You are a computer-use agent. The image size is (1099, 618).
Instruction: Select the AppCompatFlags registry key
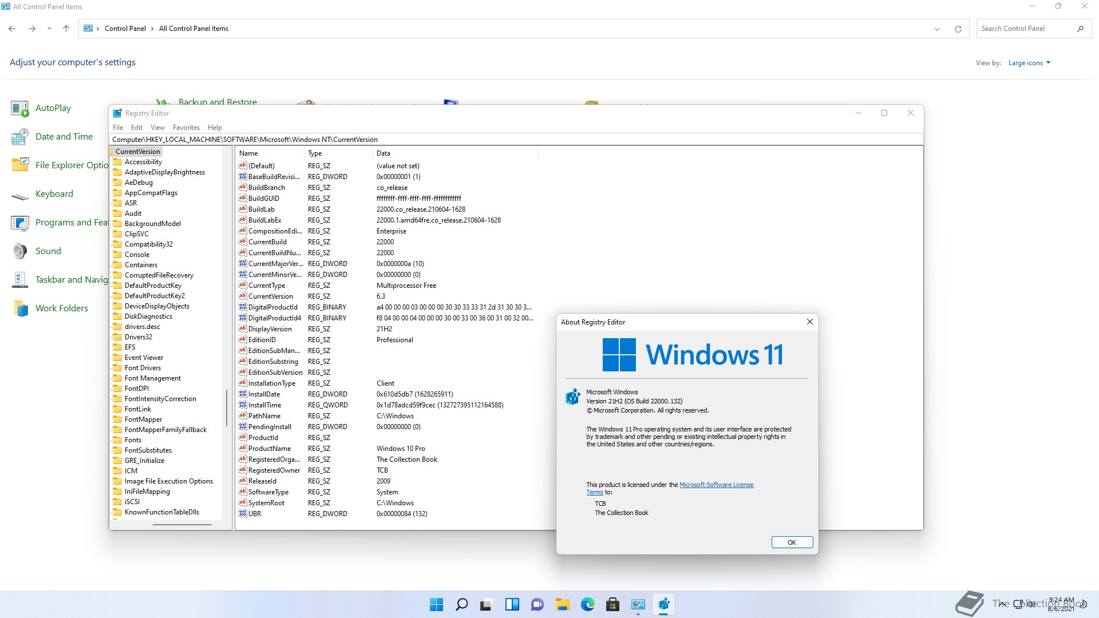(x=151, y=193)
